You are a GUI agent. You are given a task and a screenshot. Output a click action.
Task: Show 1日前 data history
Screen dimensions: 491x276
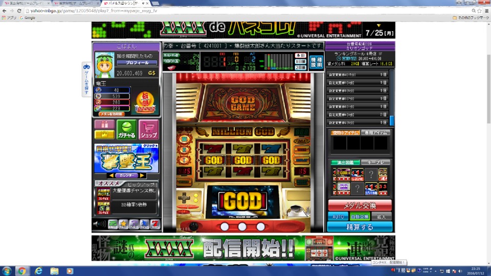300,62
